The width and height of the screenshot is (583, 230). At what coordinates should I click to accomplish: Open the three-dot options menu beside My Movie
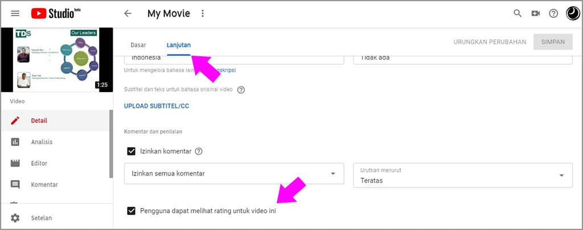(x=203, y=14)
